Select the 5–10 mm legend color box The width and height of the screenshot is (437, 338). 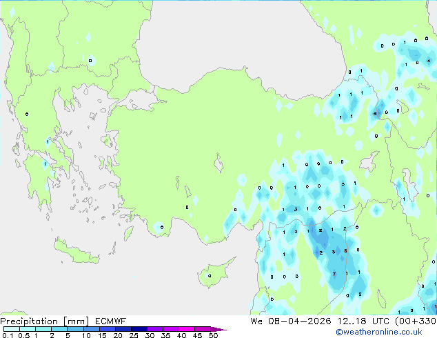75,329
